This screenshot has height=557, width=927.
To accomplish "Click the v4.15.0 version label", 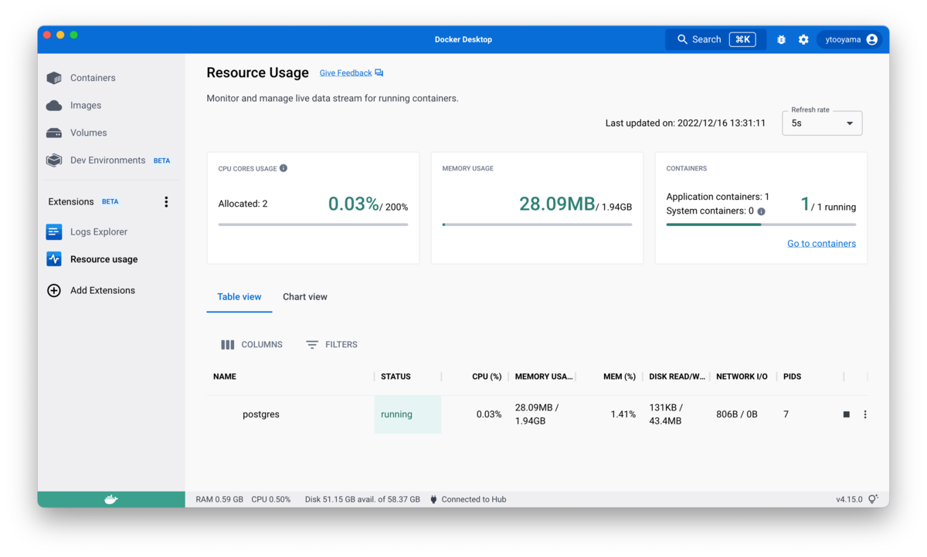I will pos(849,500).
